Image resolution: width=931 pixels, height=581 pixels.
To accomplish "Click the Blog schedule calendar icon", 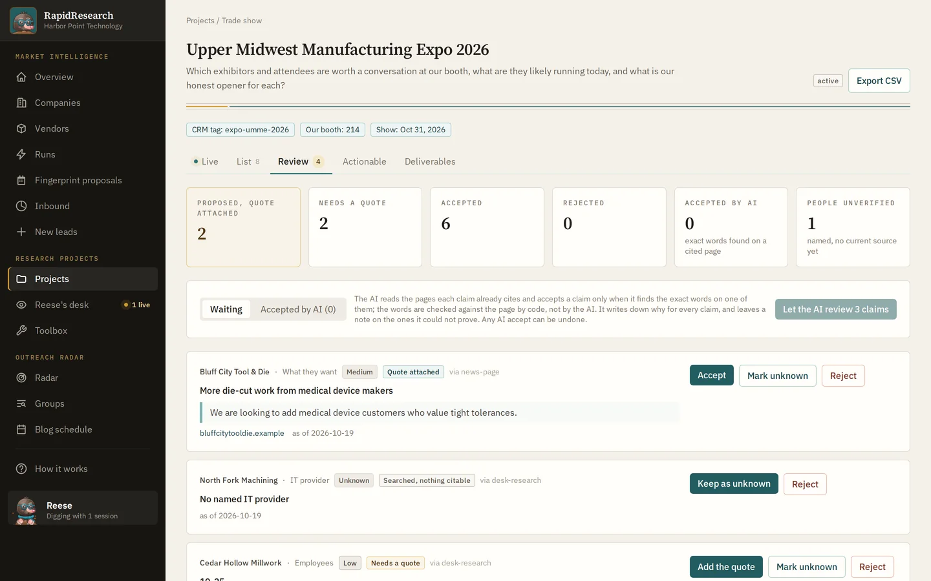I will coord(21,429).
